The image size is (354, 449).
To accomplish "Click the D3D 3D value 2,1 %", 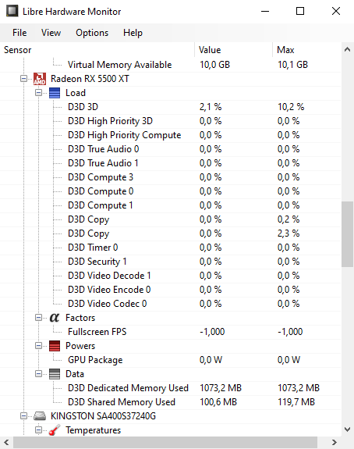I will (211, 107).
